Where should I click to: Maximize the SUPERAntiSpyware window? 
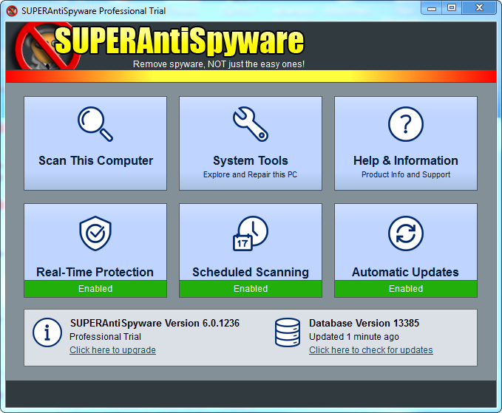[452, 8]
